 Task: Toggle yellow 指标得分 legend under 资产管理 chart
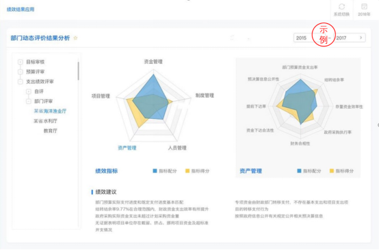click(x=341, y=171)
